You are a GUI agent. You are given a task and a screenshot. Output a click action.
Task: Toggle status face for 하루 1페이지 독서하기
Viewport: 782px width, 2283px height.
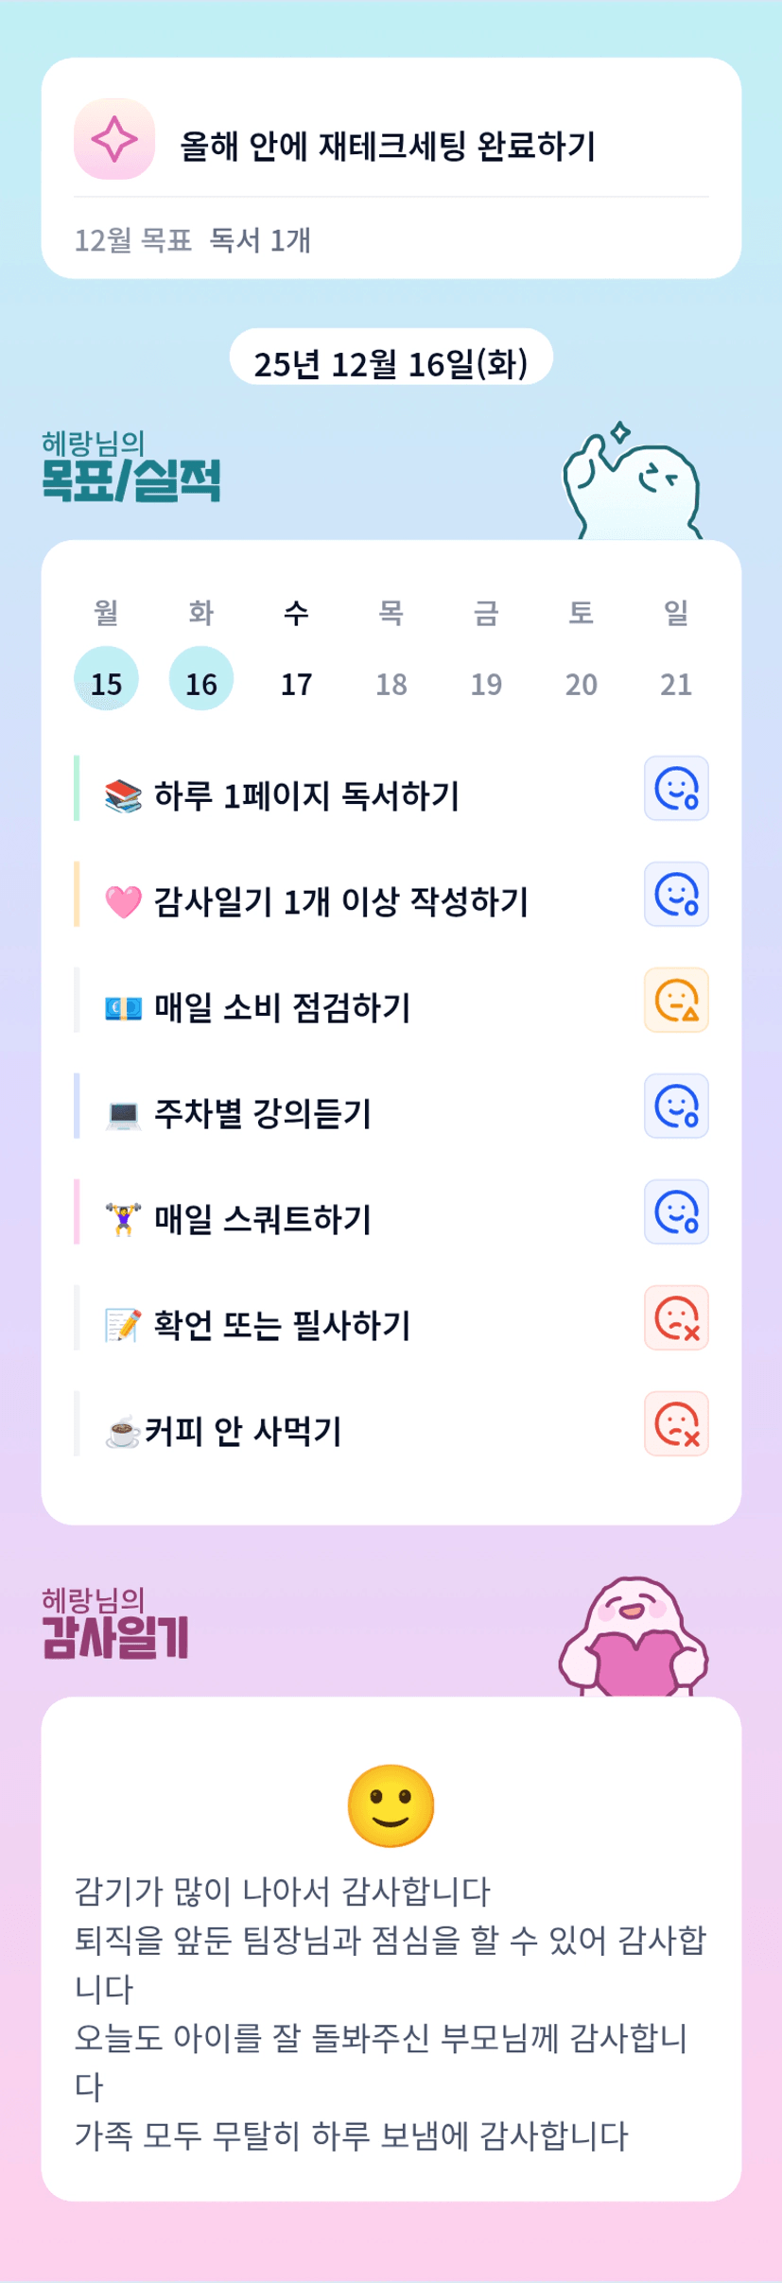point(676,789)
